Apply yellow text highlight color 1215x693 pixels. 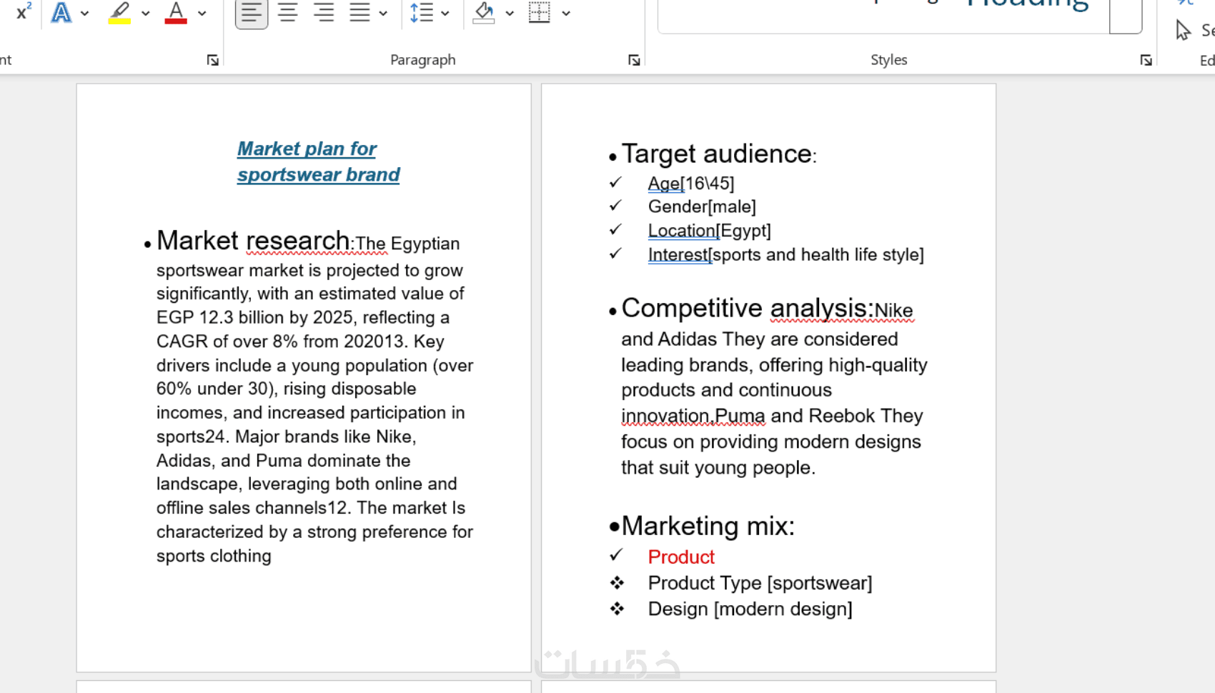[x=119, y=12]
